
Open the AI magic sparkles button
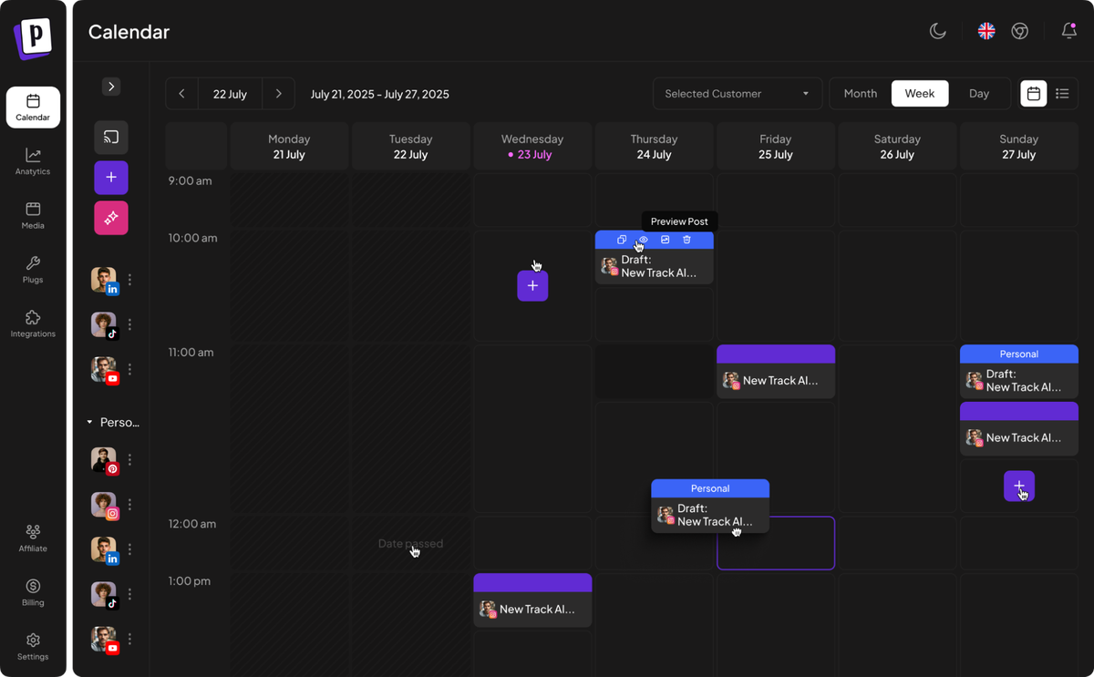click(110, 218)
